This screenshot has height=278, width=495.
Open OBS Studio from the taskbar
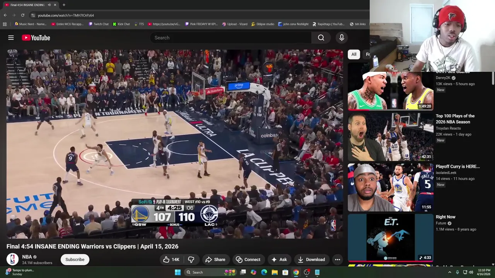coord(306,272)
